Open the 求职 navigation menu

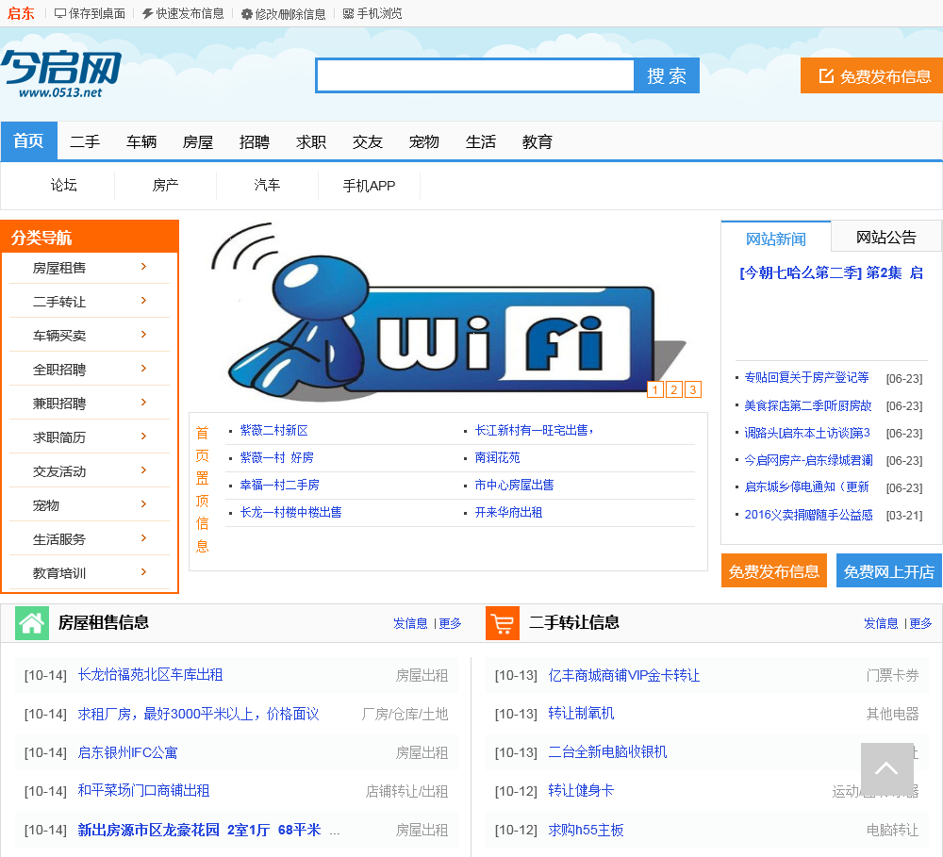(311, 142)
